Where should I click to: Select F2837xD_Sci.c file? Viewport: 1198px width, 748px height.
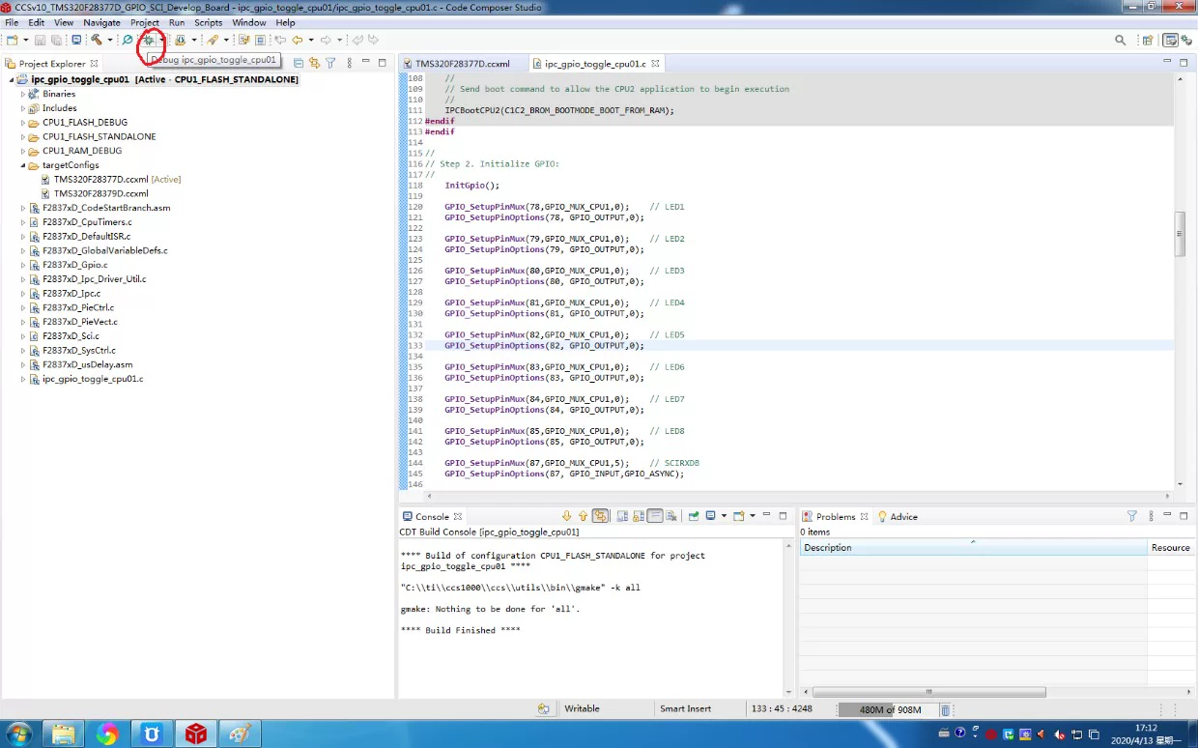coord(71,336)
